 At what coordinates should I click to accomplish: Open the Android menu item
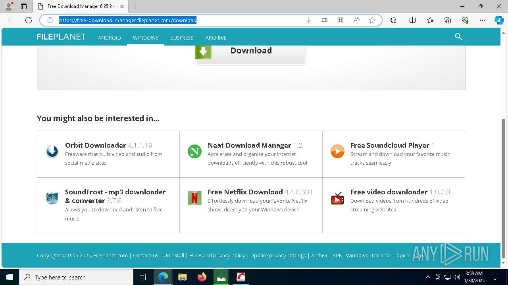110,38
